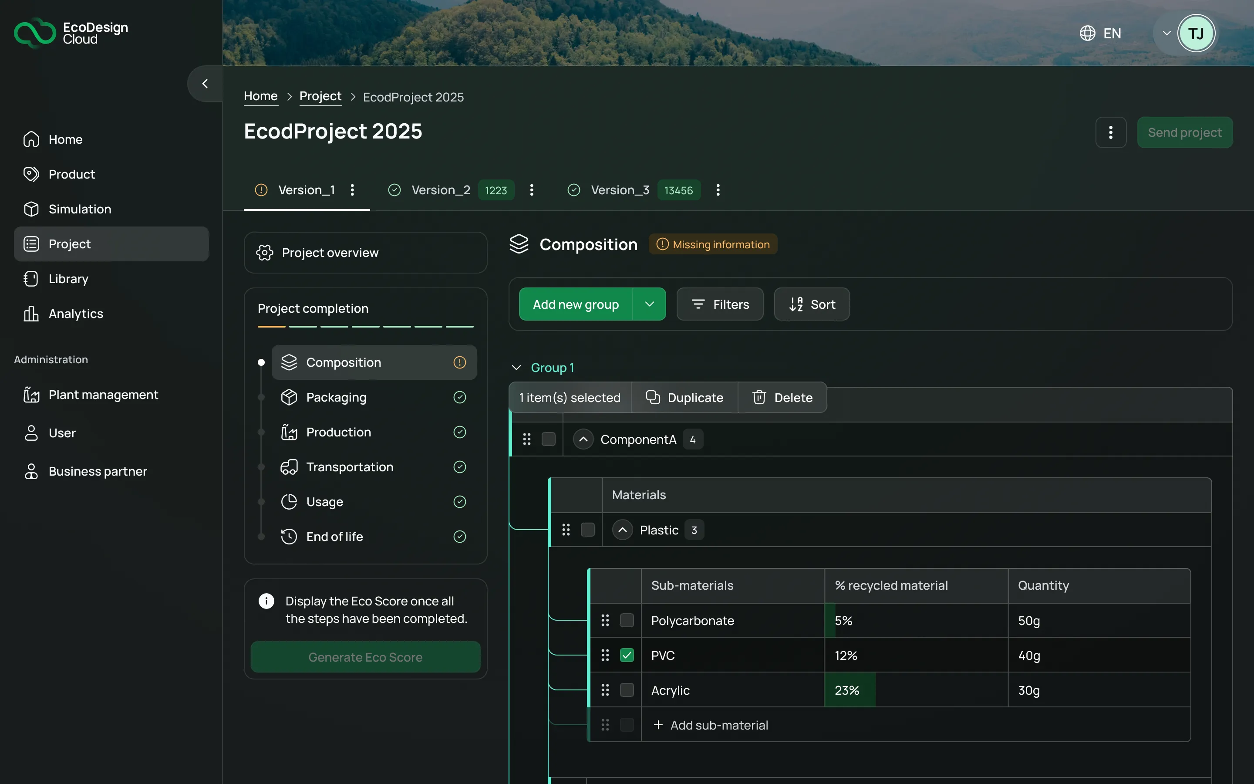Click the info icon beside Eco Score message
This screenshot has width=1254, height=784.
pyautogui.click(x=266, y=601)
